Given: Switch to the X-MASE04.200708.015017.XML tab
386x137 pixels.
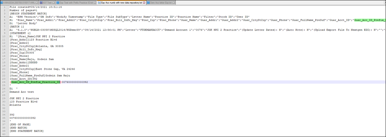Looking at the screenshot, I should click(18, 3).
